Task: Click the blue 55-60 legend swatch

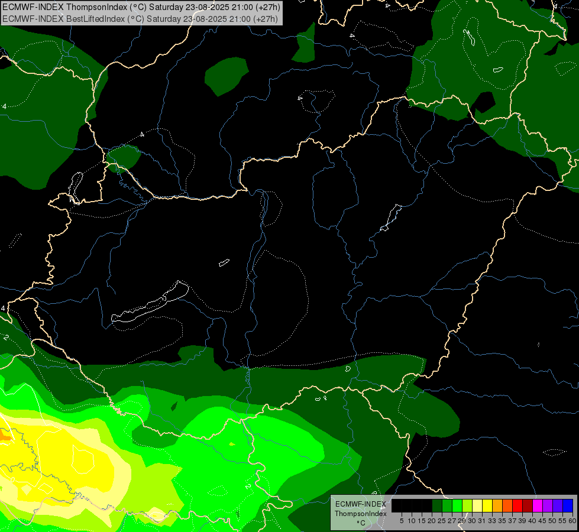Action: click(568, 505)
